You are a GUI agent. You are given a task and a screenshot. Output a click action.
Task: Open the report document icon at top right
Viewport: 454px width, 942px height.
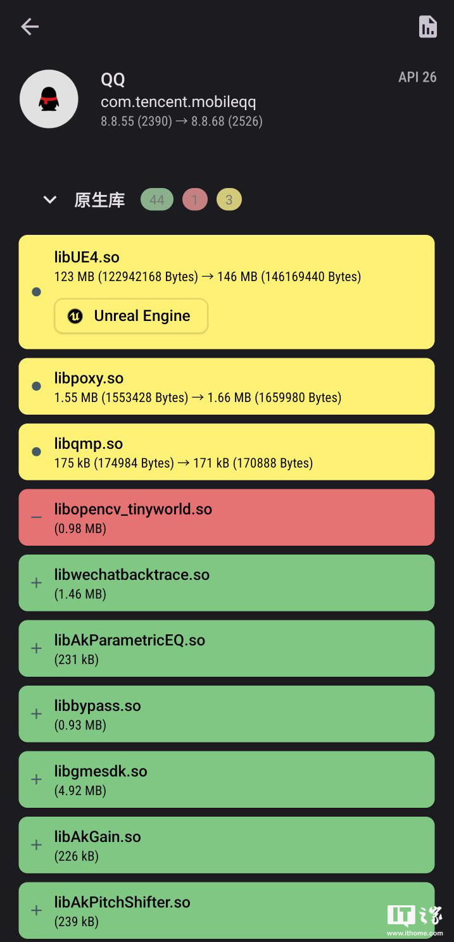427,27
